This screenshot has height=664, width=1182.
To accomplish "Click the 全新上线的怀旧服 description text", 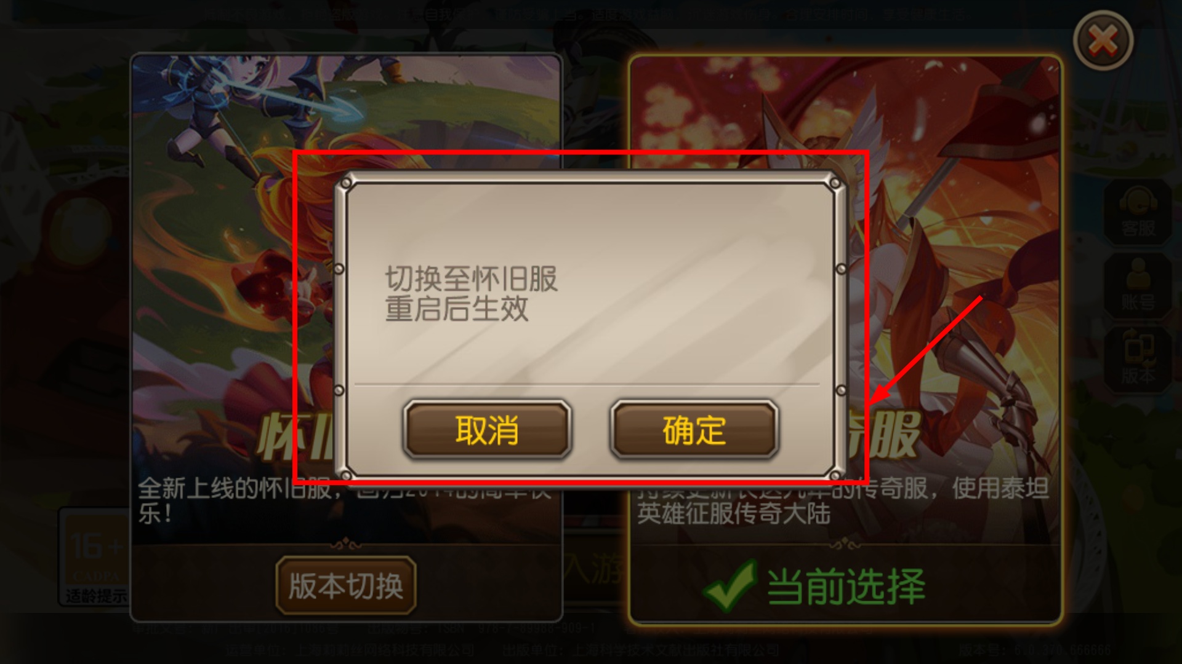I will (x=234, y=489).
